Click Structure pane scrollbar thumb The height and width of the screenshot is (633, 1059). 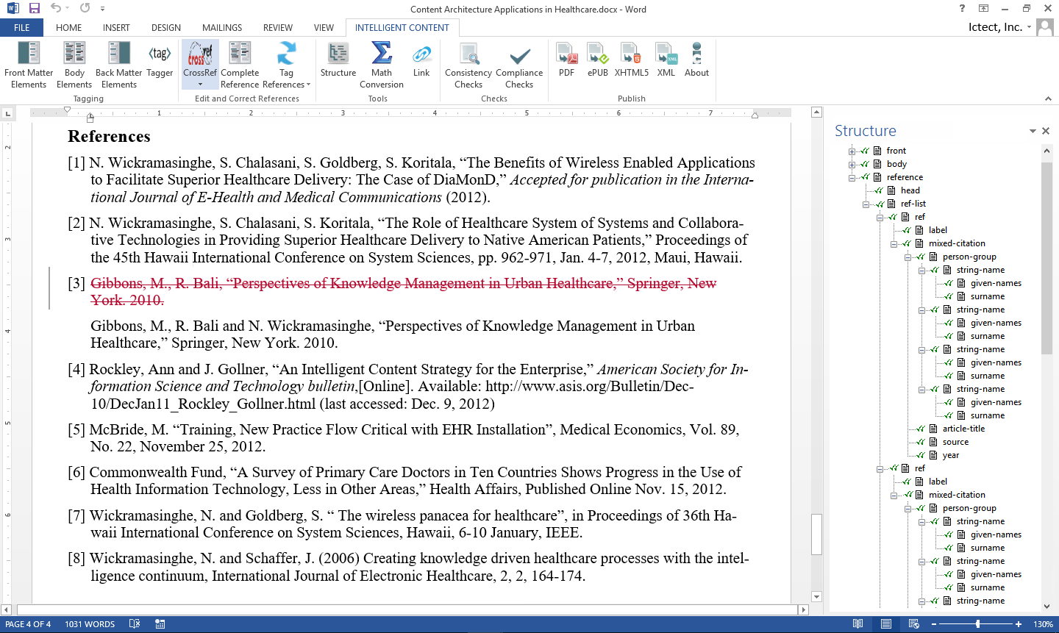1047,257
